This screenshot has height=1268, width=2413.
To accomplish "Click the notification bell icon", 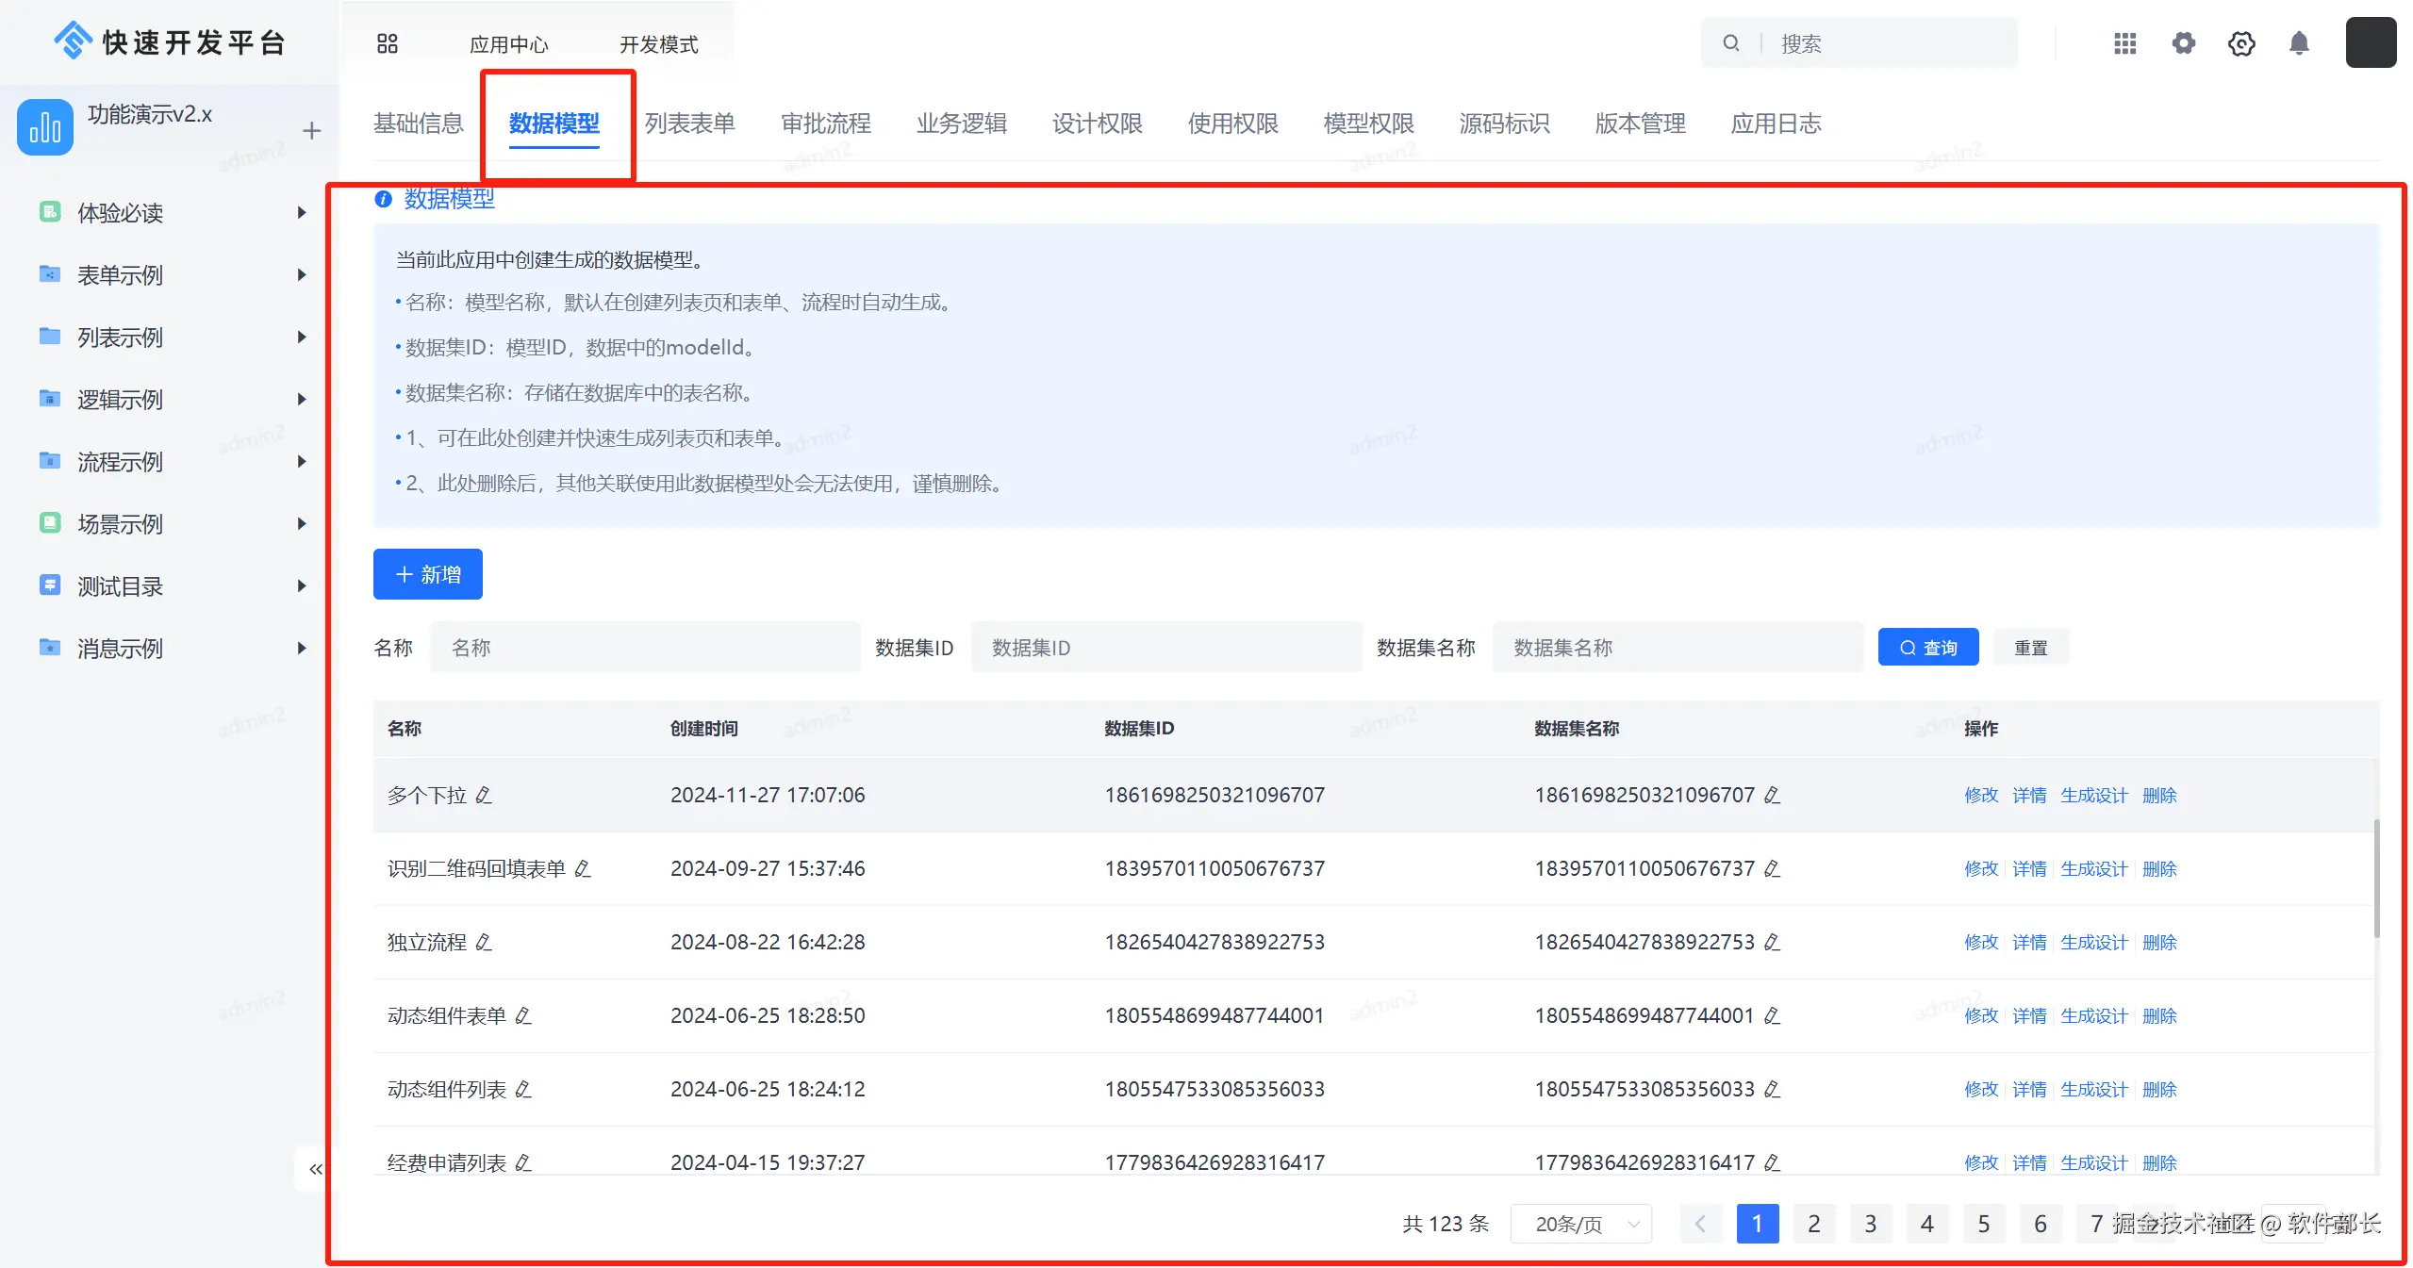I will (2299, 43).
